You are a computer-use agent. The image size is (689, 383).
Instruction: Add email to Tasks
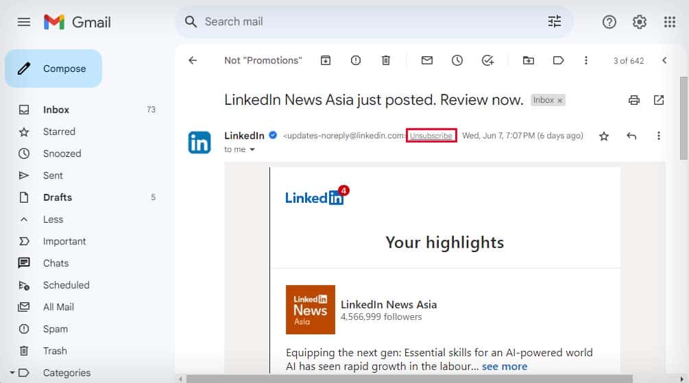click(487, 60)
